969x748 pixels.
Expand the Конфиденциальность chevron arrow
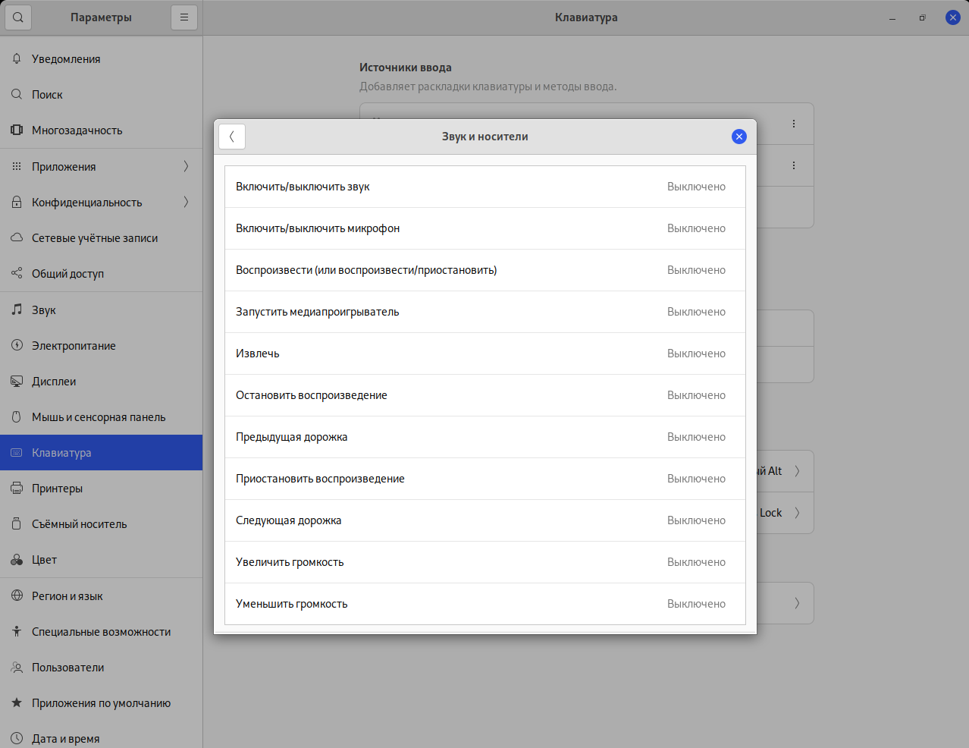186,202
